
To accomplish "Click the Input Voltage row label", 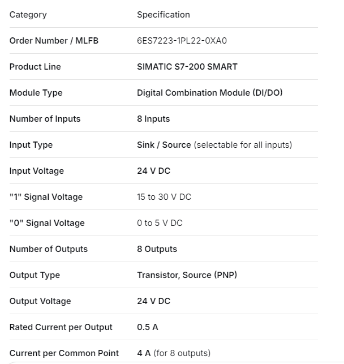I will click(x=36, y=171).
